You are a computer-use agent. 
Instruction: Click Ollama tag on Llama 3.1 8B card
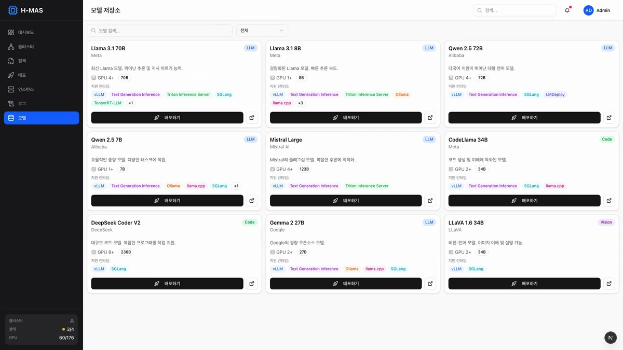click(402, 95)
